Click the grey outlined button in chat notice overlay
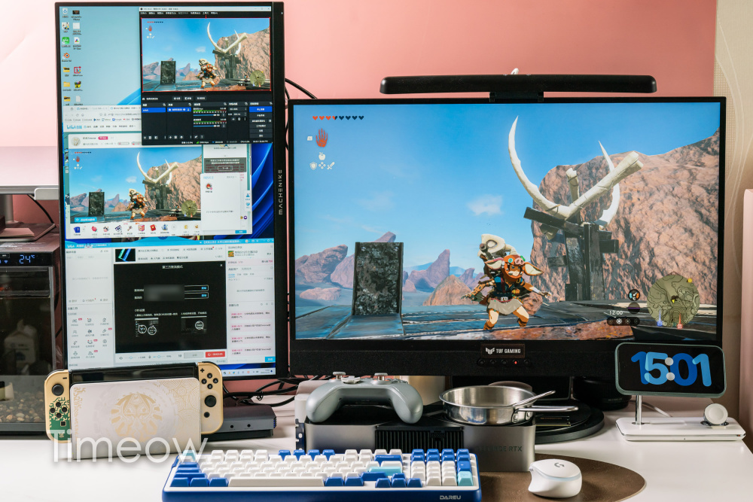This screenshot has height=502, width=753. [224, 168]
